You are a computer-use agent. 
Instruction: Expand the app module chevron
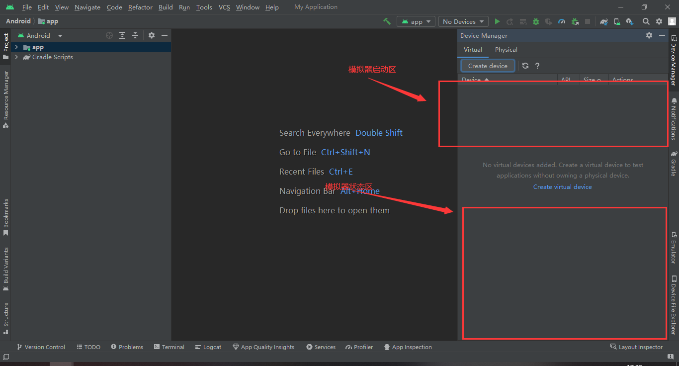pos(16,47)
